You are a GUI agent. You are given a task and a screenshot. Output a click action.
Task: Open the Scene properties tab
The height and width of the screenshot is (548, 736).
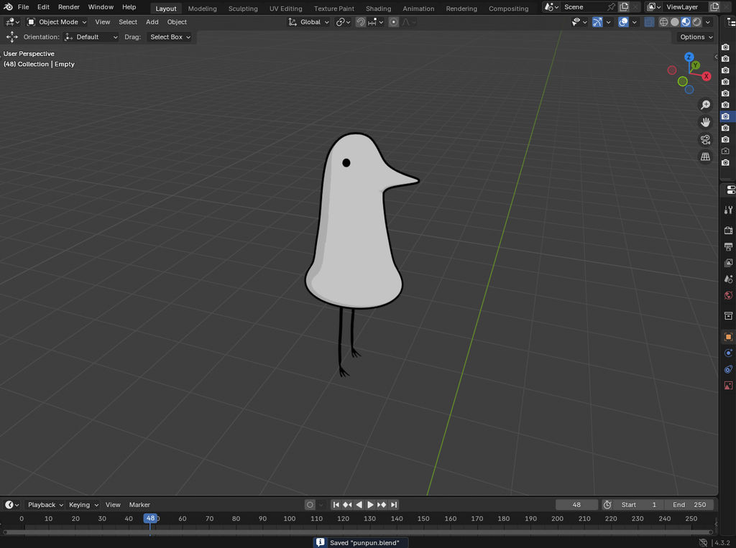coord(729,279)
